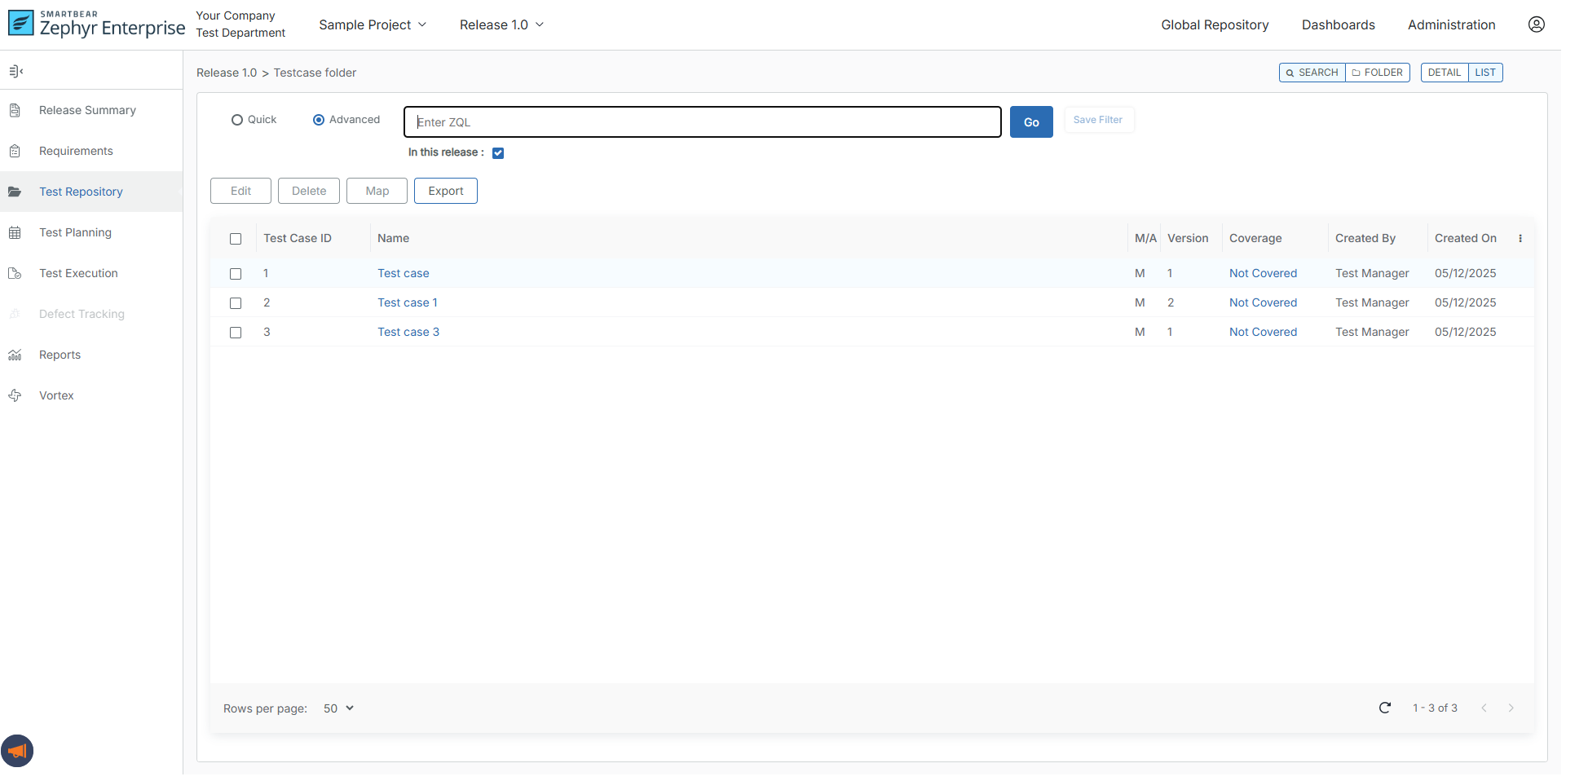Open the Test case 1 link
Viewport: 1588px width, 781px height.
[407, 302]
